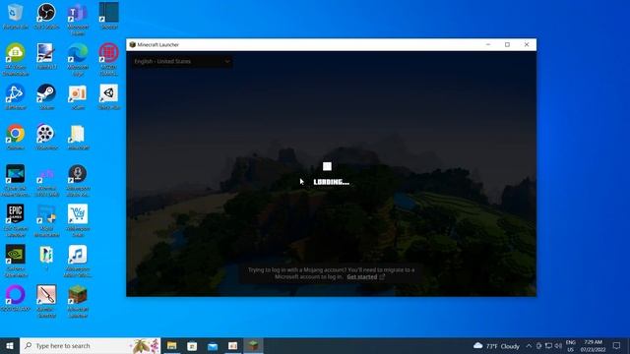
Task: Open the Windows Start menu
Action: tap(10, 345)
